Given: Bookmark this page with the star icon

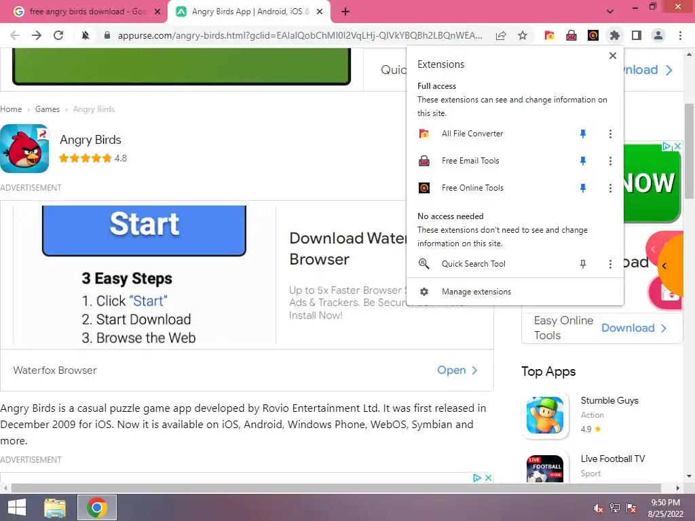Looking at the screenshot, I should click(523, 35).
